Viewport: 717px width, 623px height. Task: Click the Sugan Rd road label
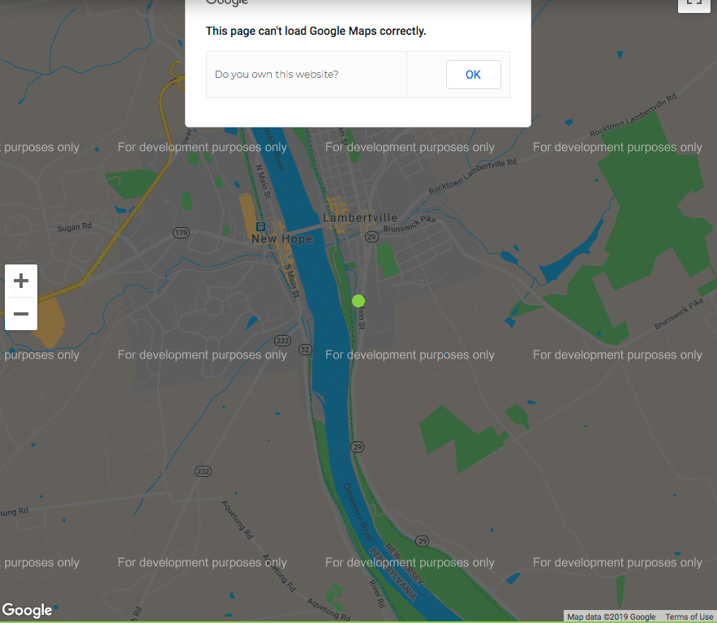tap(75, 228)
